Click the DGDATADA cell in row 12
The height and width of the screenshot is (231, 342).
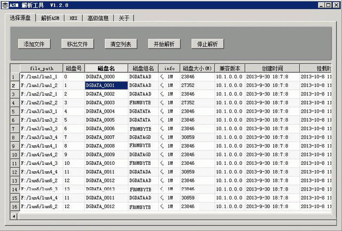[x=143, y=172]
